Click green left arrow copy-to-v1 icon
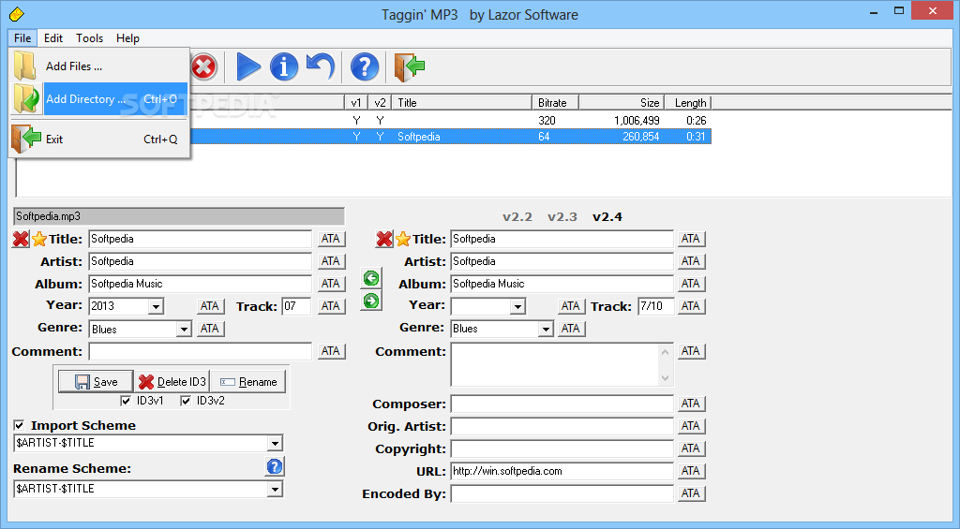 371,279
